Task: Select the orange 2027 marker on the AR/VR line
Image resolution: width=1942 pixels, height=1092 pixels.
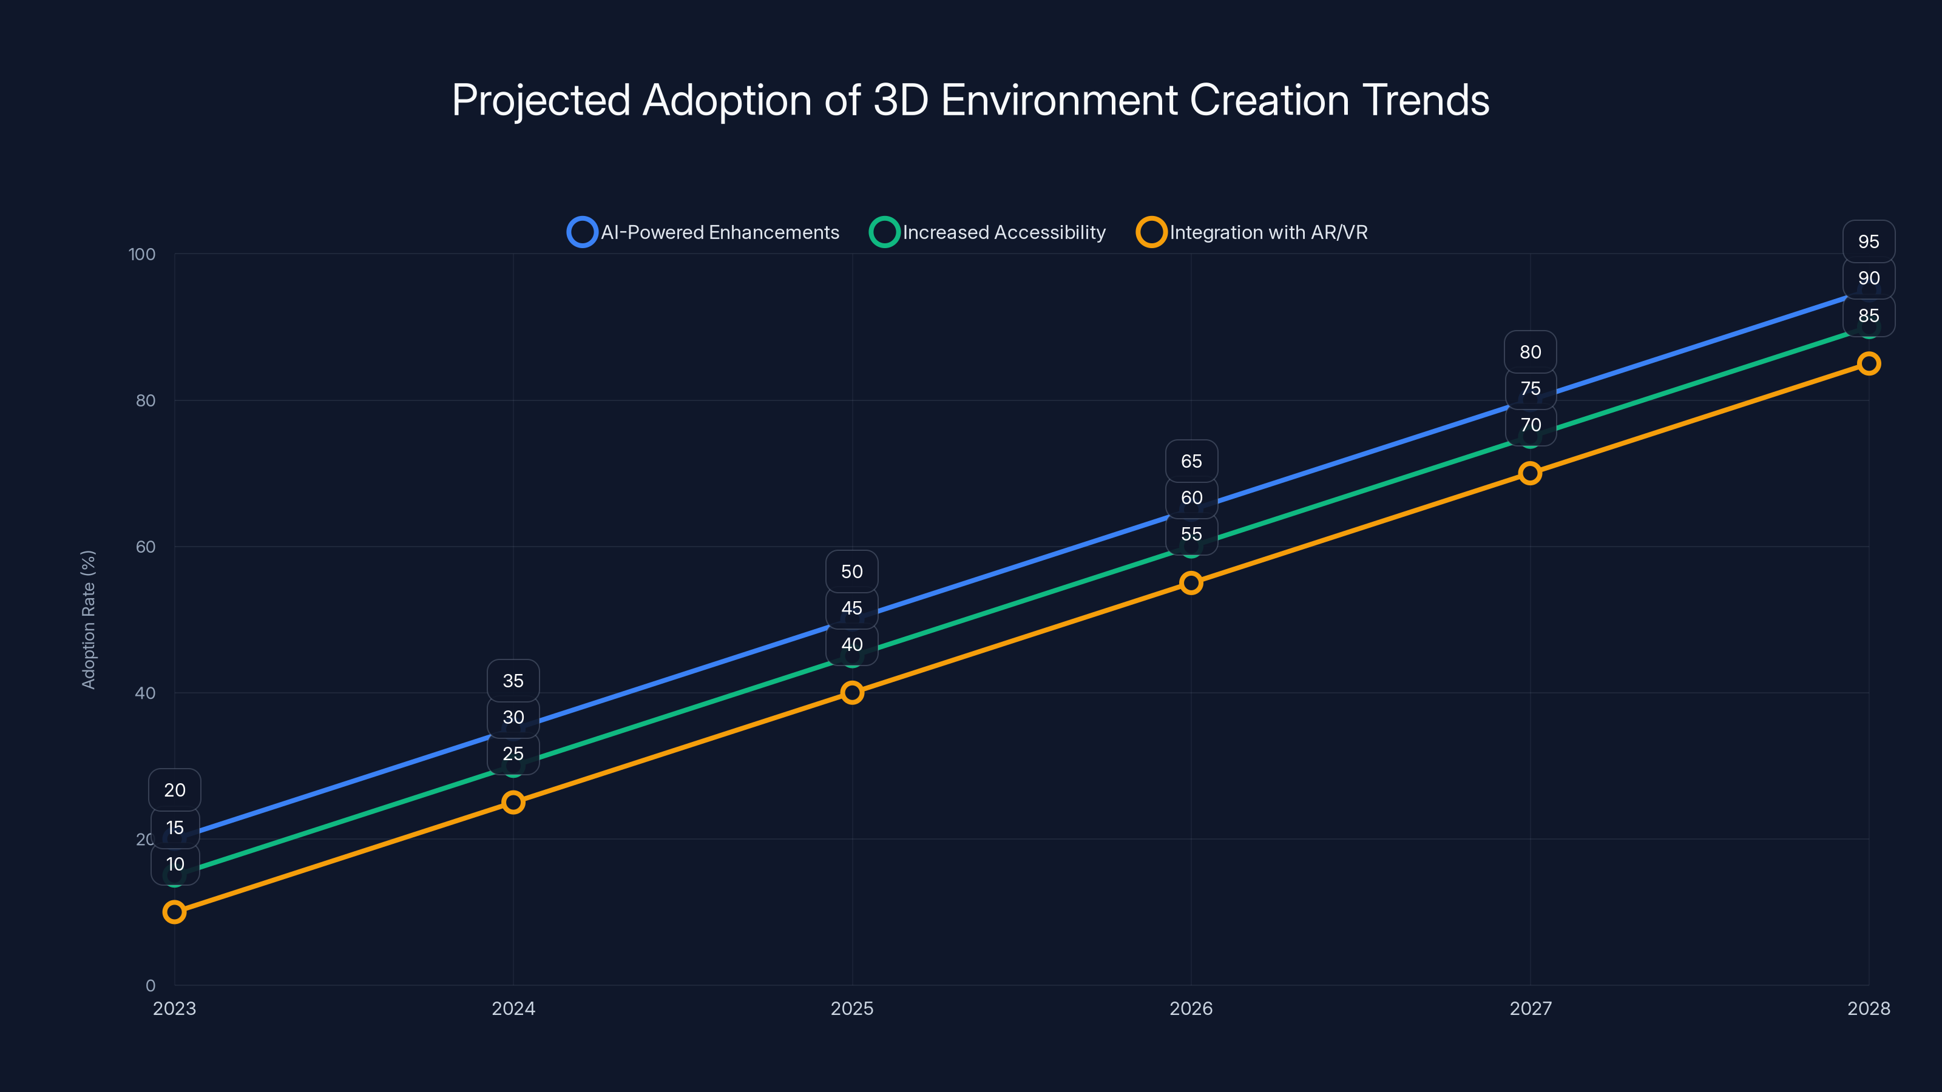Action: [x=1529, y=473]
